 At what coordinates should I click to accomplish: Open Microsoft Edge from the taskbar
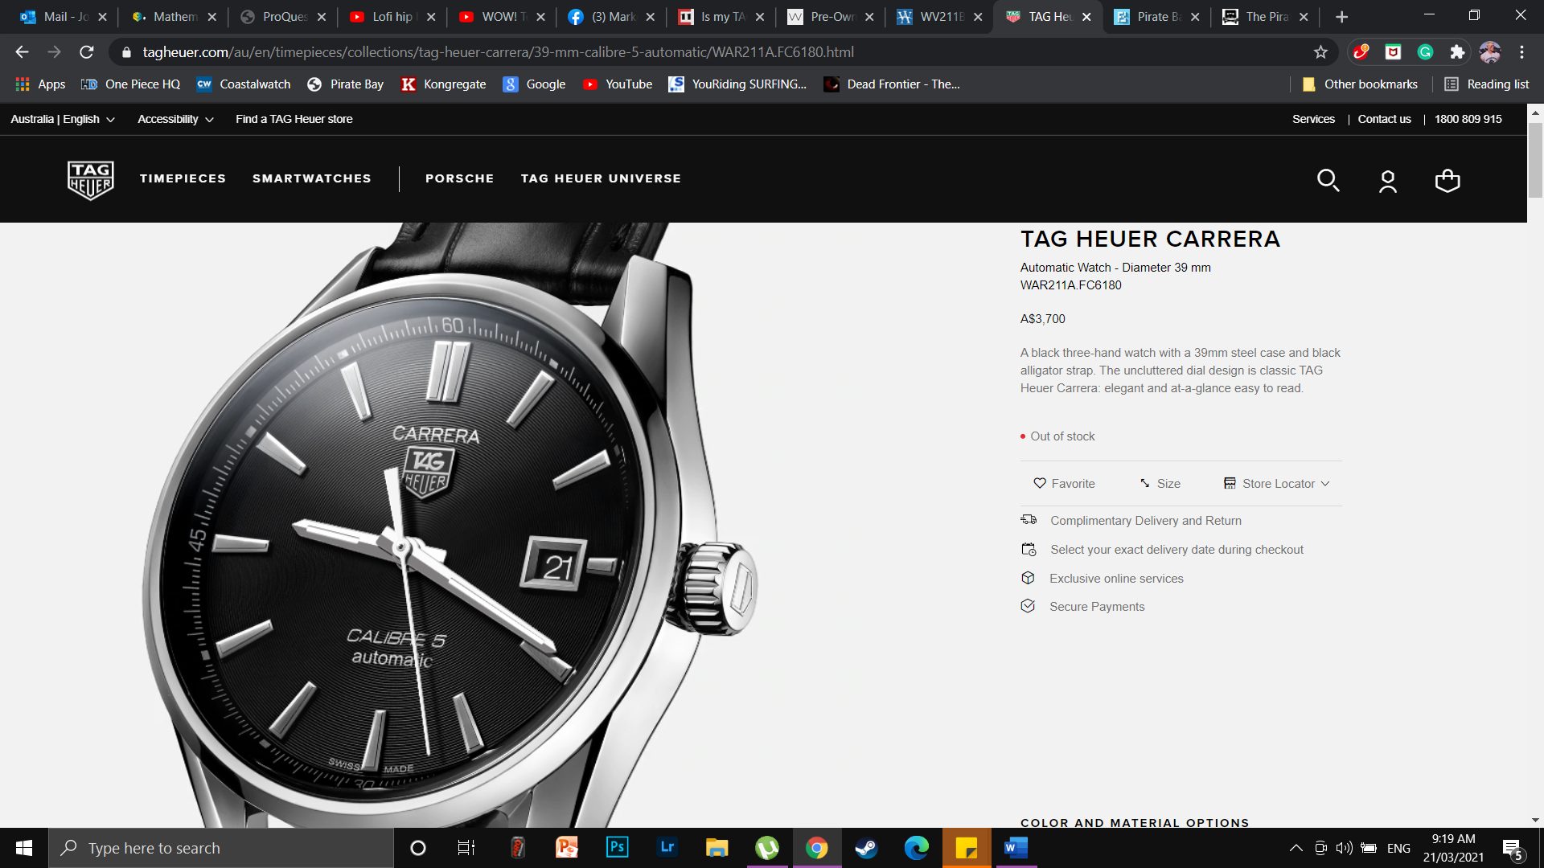[x=916, y=848]
